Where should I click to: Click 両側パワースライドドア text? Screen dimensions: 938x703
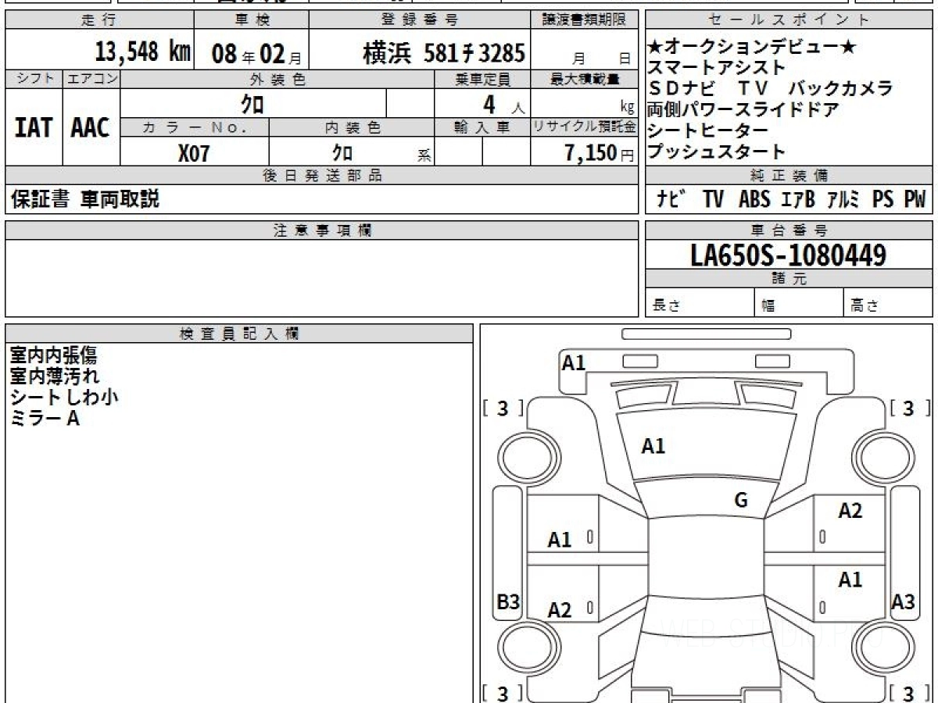point(743,109)
